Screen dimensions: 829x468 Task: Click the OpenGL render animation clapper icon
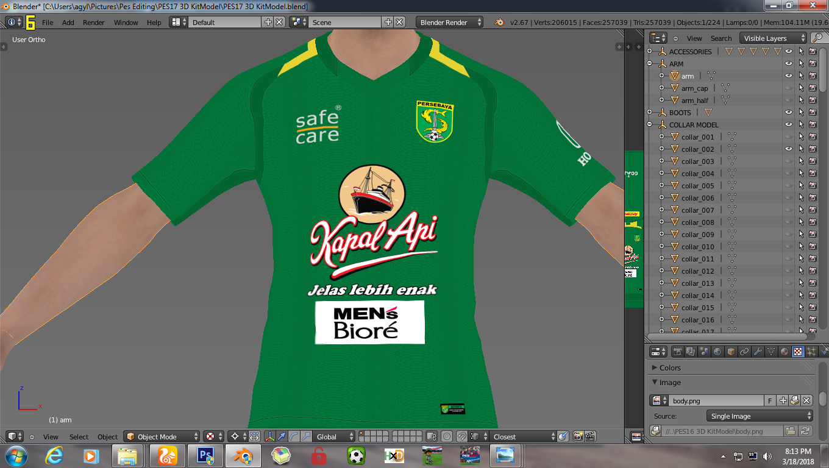click(x=590, y=436)
